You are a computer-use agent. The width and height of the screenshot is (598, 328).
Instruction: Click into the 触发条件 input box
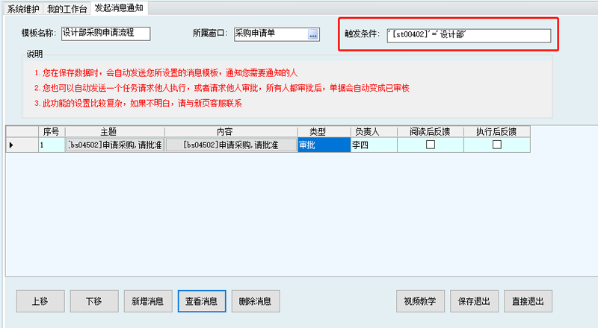coord(469,36)
